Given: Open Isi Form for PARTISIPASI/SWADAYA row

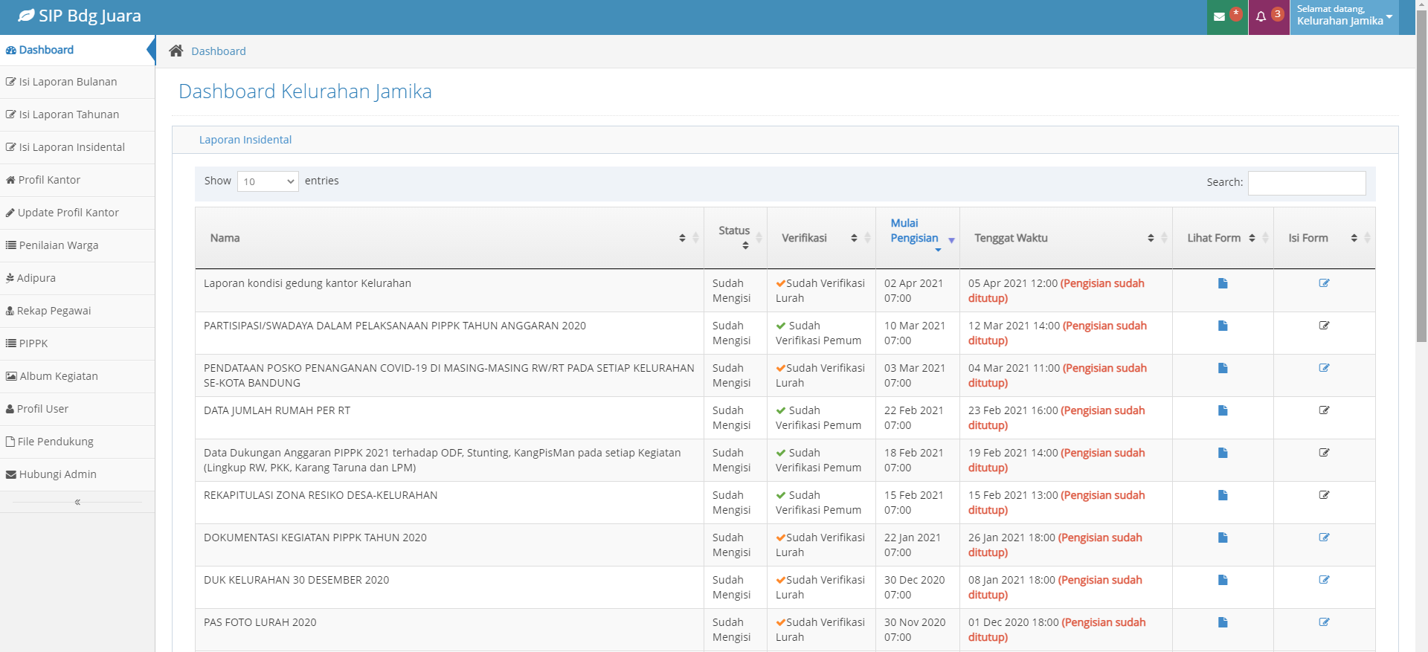Looking at the screenshot, I should (1324, 326).
